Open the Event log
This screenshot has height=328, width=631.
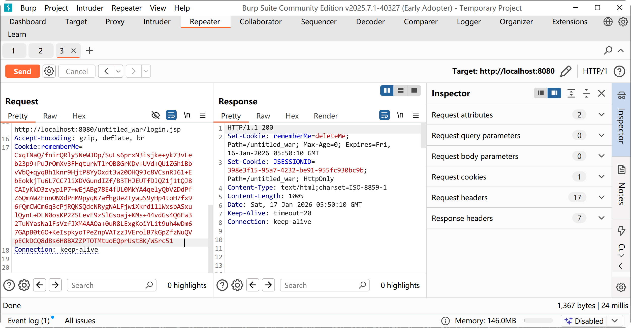point(29,321)
